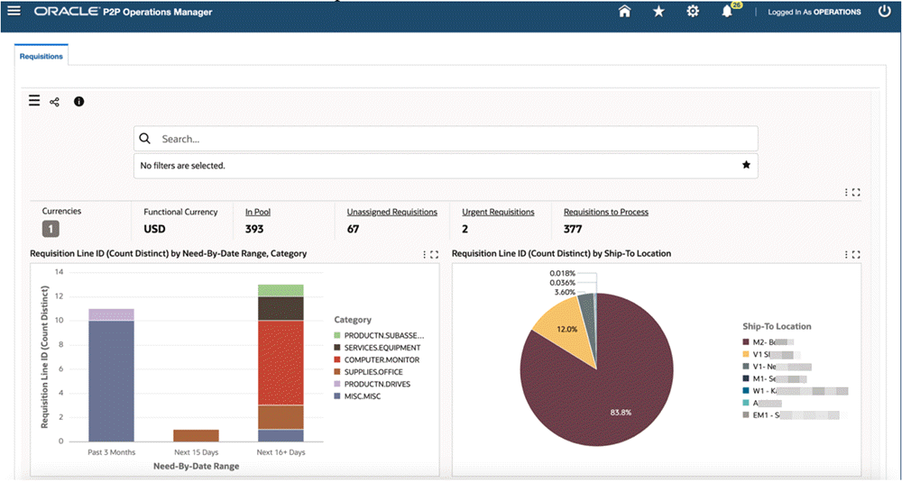View notifications bell with 26 badge
902x482 pixels.
pos(728,11)
